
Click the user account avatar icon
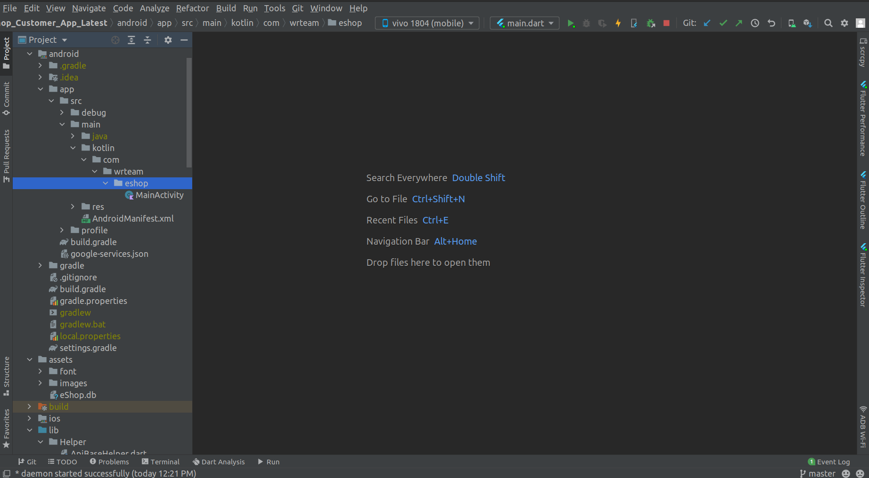coord(861,23)
